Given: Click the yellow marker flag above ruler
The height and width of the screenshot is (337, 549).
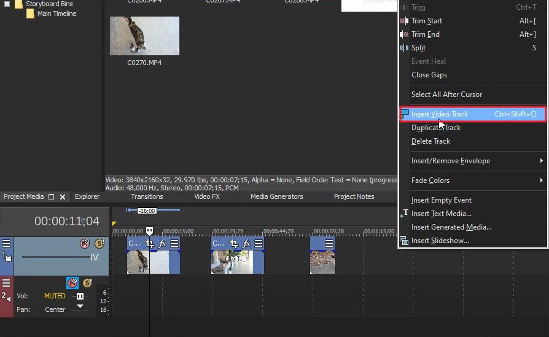Looking at the screenshot, I should click(114, 223).
